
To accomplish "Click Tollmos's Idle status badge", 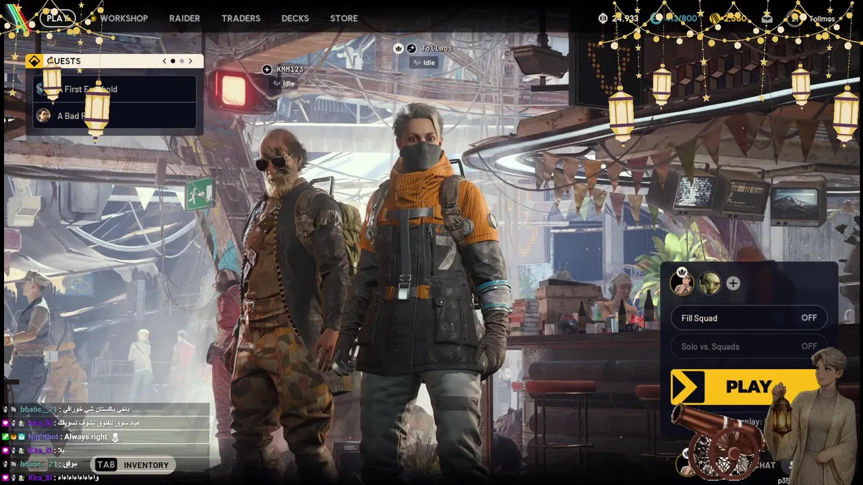I will (424, 63).
